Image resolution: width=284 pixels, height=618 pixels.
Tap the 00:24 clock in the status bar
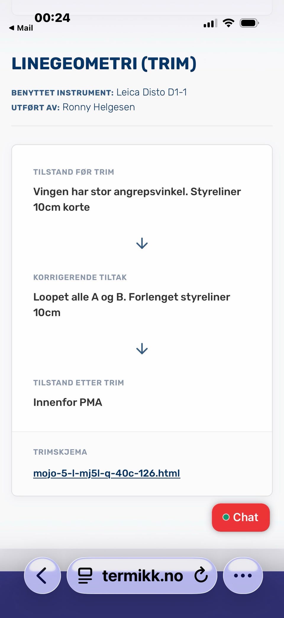tap(52, 18)
